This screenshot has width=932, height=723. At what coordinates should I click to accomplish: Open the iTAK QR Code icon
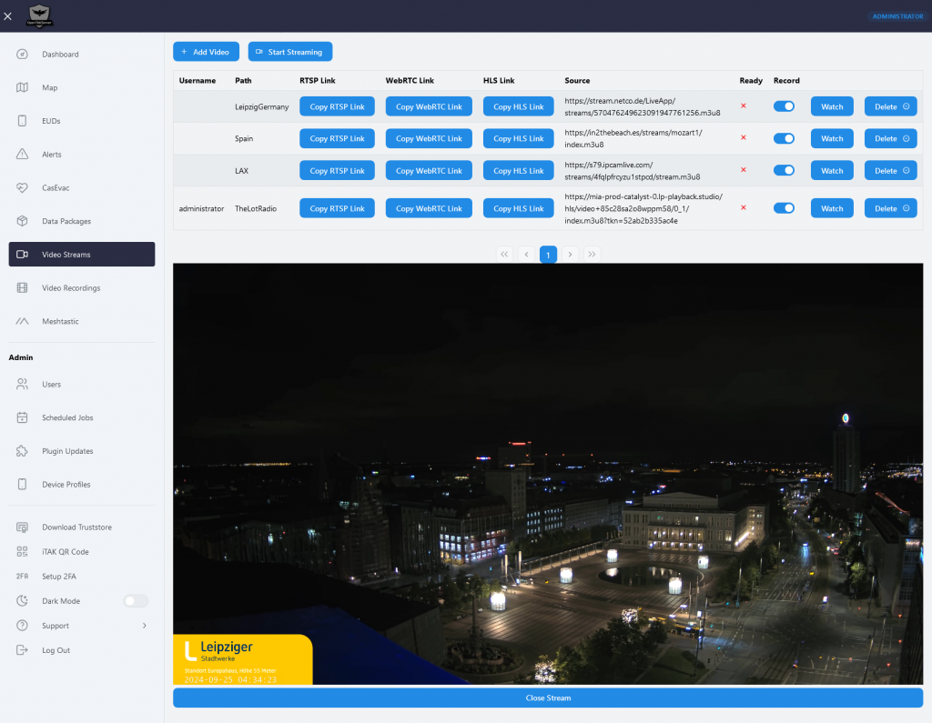[22, 552]
